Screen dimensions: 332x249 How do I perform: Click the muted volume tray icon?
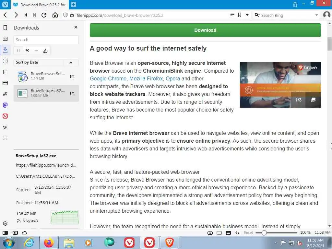point(299,243)
